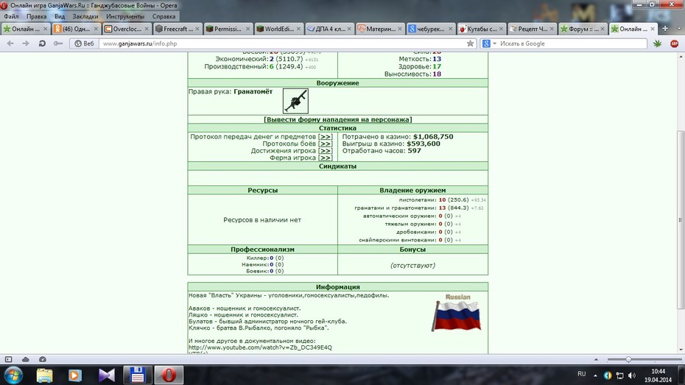
Task: Open the Закладки menu
Action: 85,17
